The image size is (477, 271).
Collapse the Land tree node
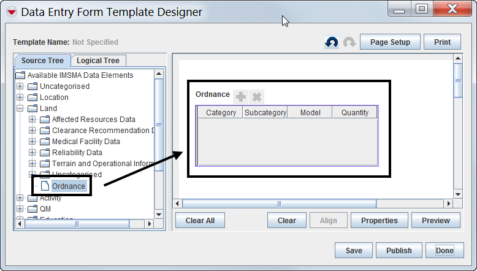click(x=20, y=109)
